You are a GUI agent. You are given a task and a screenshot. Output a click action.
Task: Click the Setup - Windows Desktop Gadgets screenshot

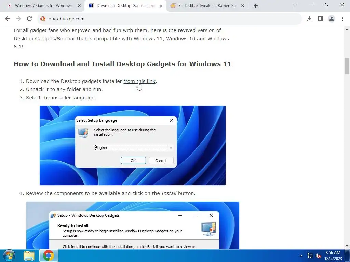(x=133, y=225)
